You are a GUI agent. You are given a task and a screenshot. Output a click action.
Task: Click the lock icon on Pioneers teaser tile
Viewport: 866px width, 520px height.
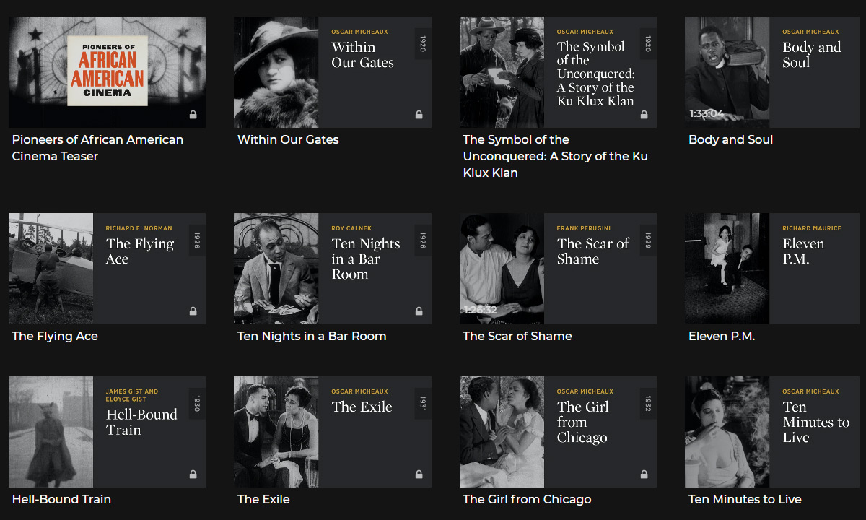[193, 114]
